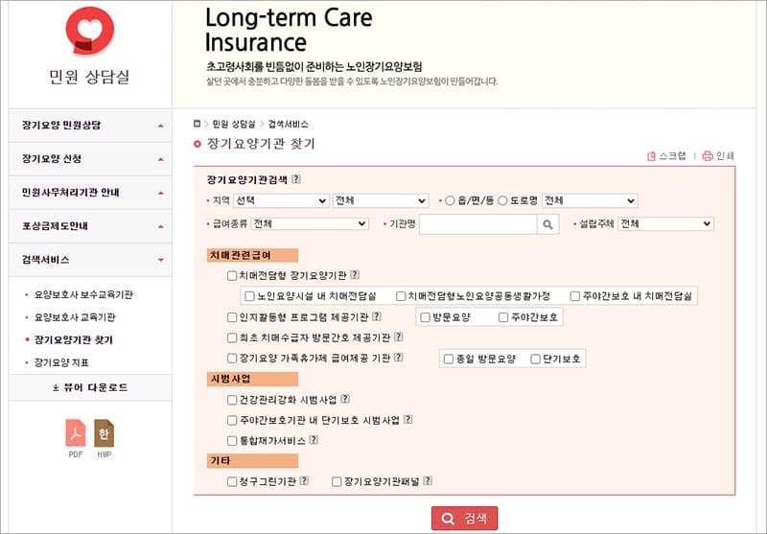Click the HWP viewer download icon
Image resolution: width=767 pixels, height=534 pixels.
pyautogui.click(x=105, y=436)
